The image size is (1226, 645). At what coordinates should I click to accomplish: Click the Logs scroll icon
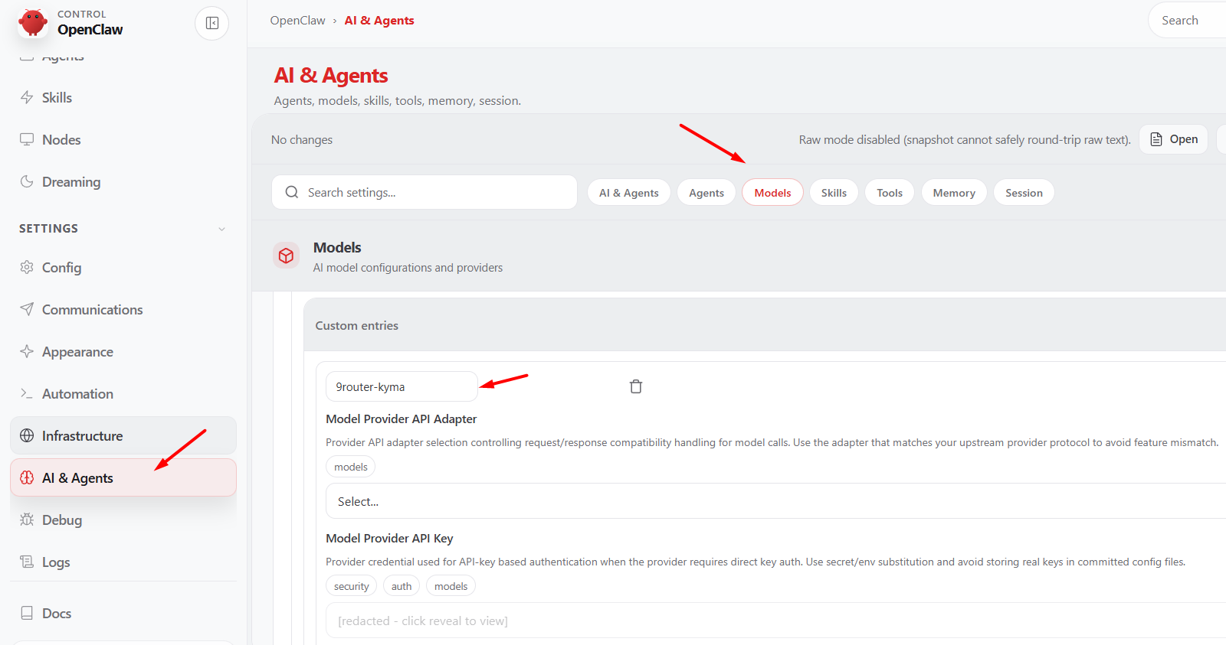coord(27,562)
